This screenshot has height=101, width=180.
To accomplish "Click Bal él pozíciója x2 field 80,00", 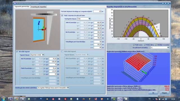I will (x=98, y=32).
